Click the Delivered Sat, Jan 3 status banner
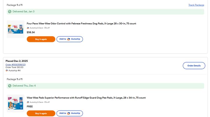This screenshot has width=210, height=117. (x=105, y=12)
